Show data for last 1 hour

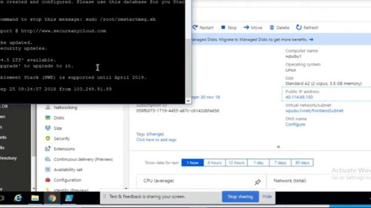[192, 162]
